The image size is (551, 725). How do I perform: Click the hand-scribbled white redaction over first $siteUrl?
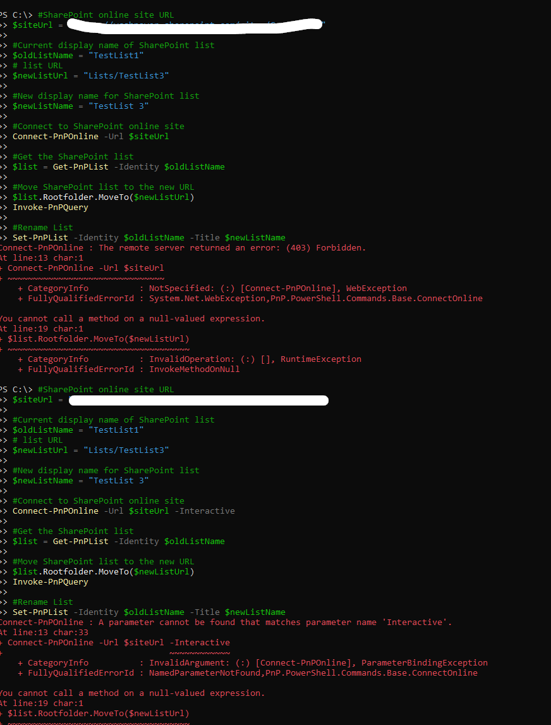click(x=195, y=25)
